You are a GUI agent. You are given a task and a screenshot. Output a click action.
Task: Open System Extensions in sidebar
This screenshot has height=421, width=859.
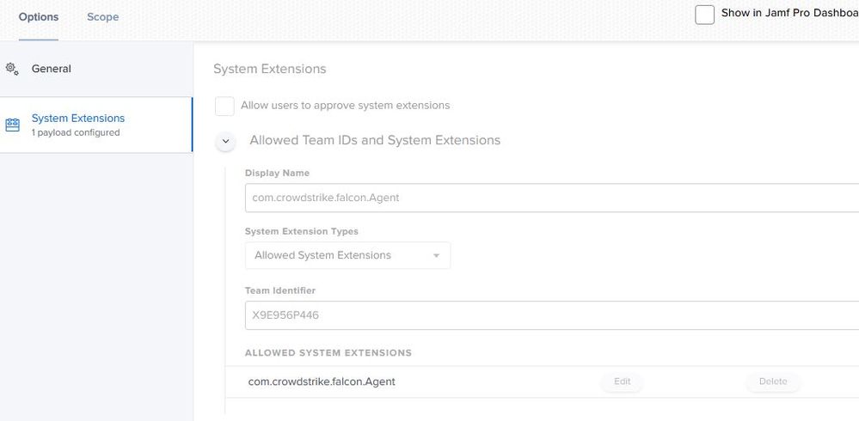click(x=96, y=125)
